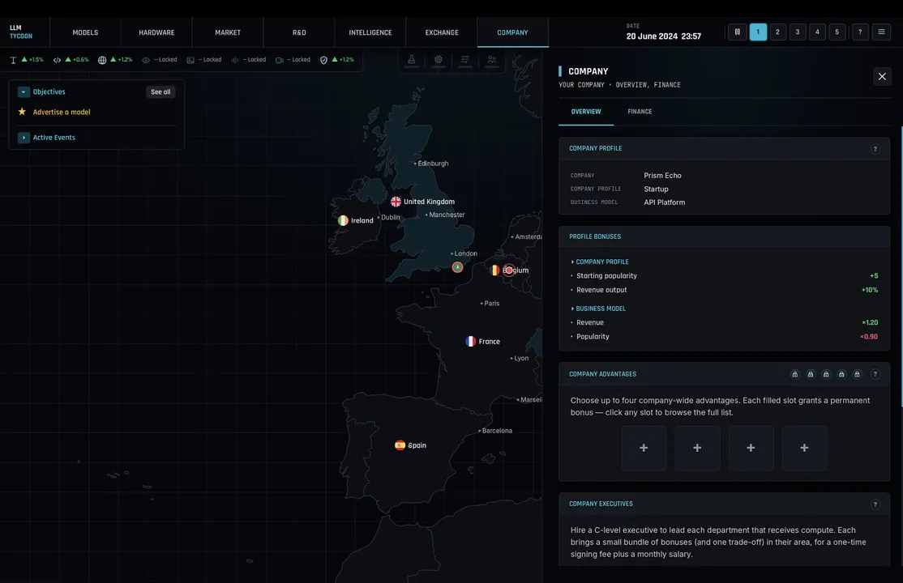
Task: Click the locked video camera icon
Action: click(x=280, y=60)
